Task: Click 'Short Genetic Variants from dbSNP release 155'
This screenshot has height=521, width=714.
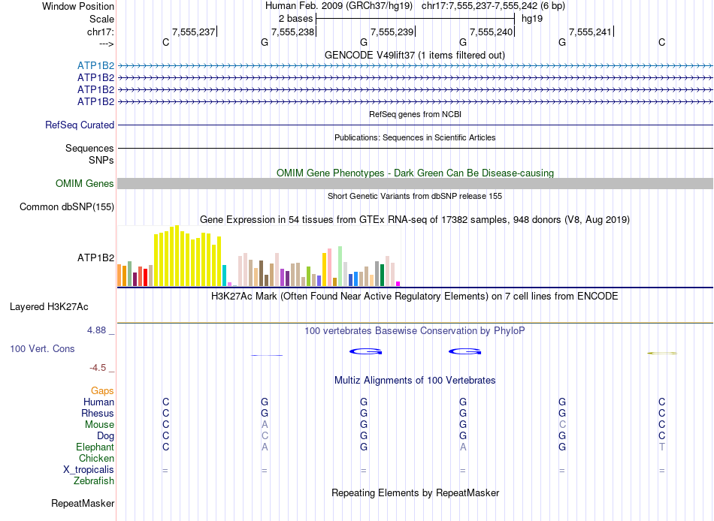Action: [415, 196]
